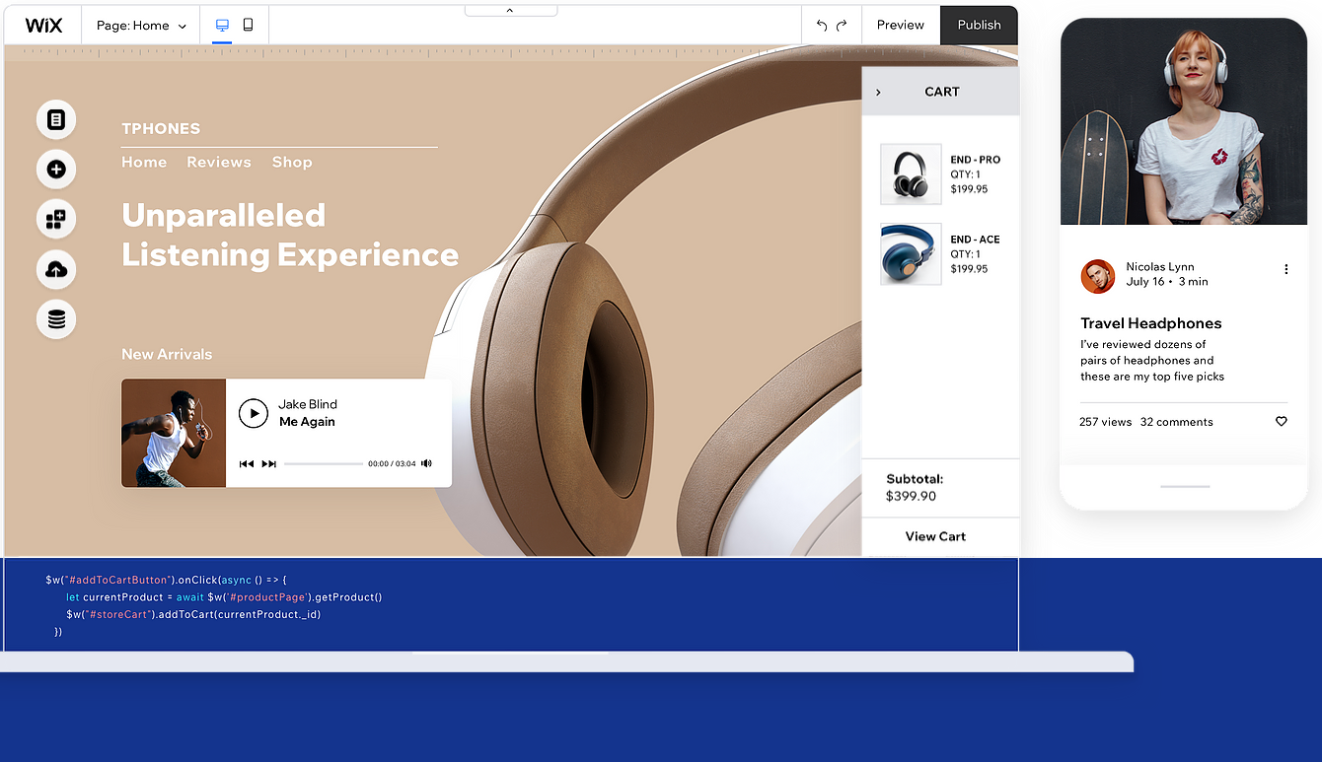
Task: Click the July 16 • 3 min date
Action: coord(1167,282)
